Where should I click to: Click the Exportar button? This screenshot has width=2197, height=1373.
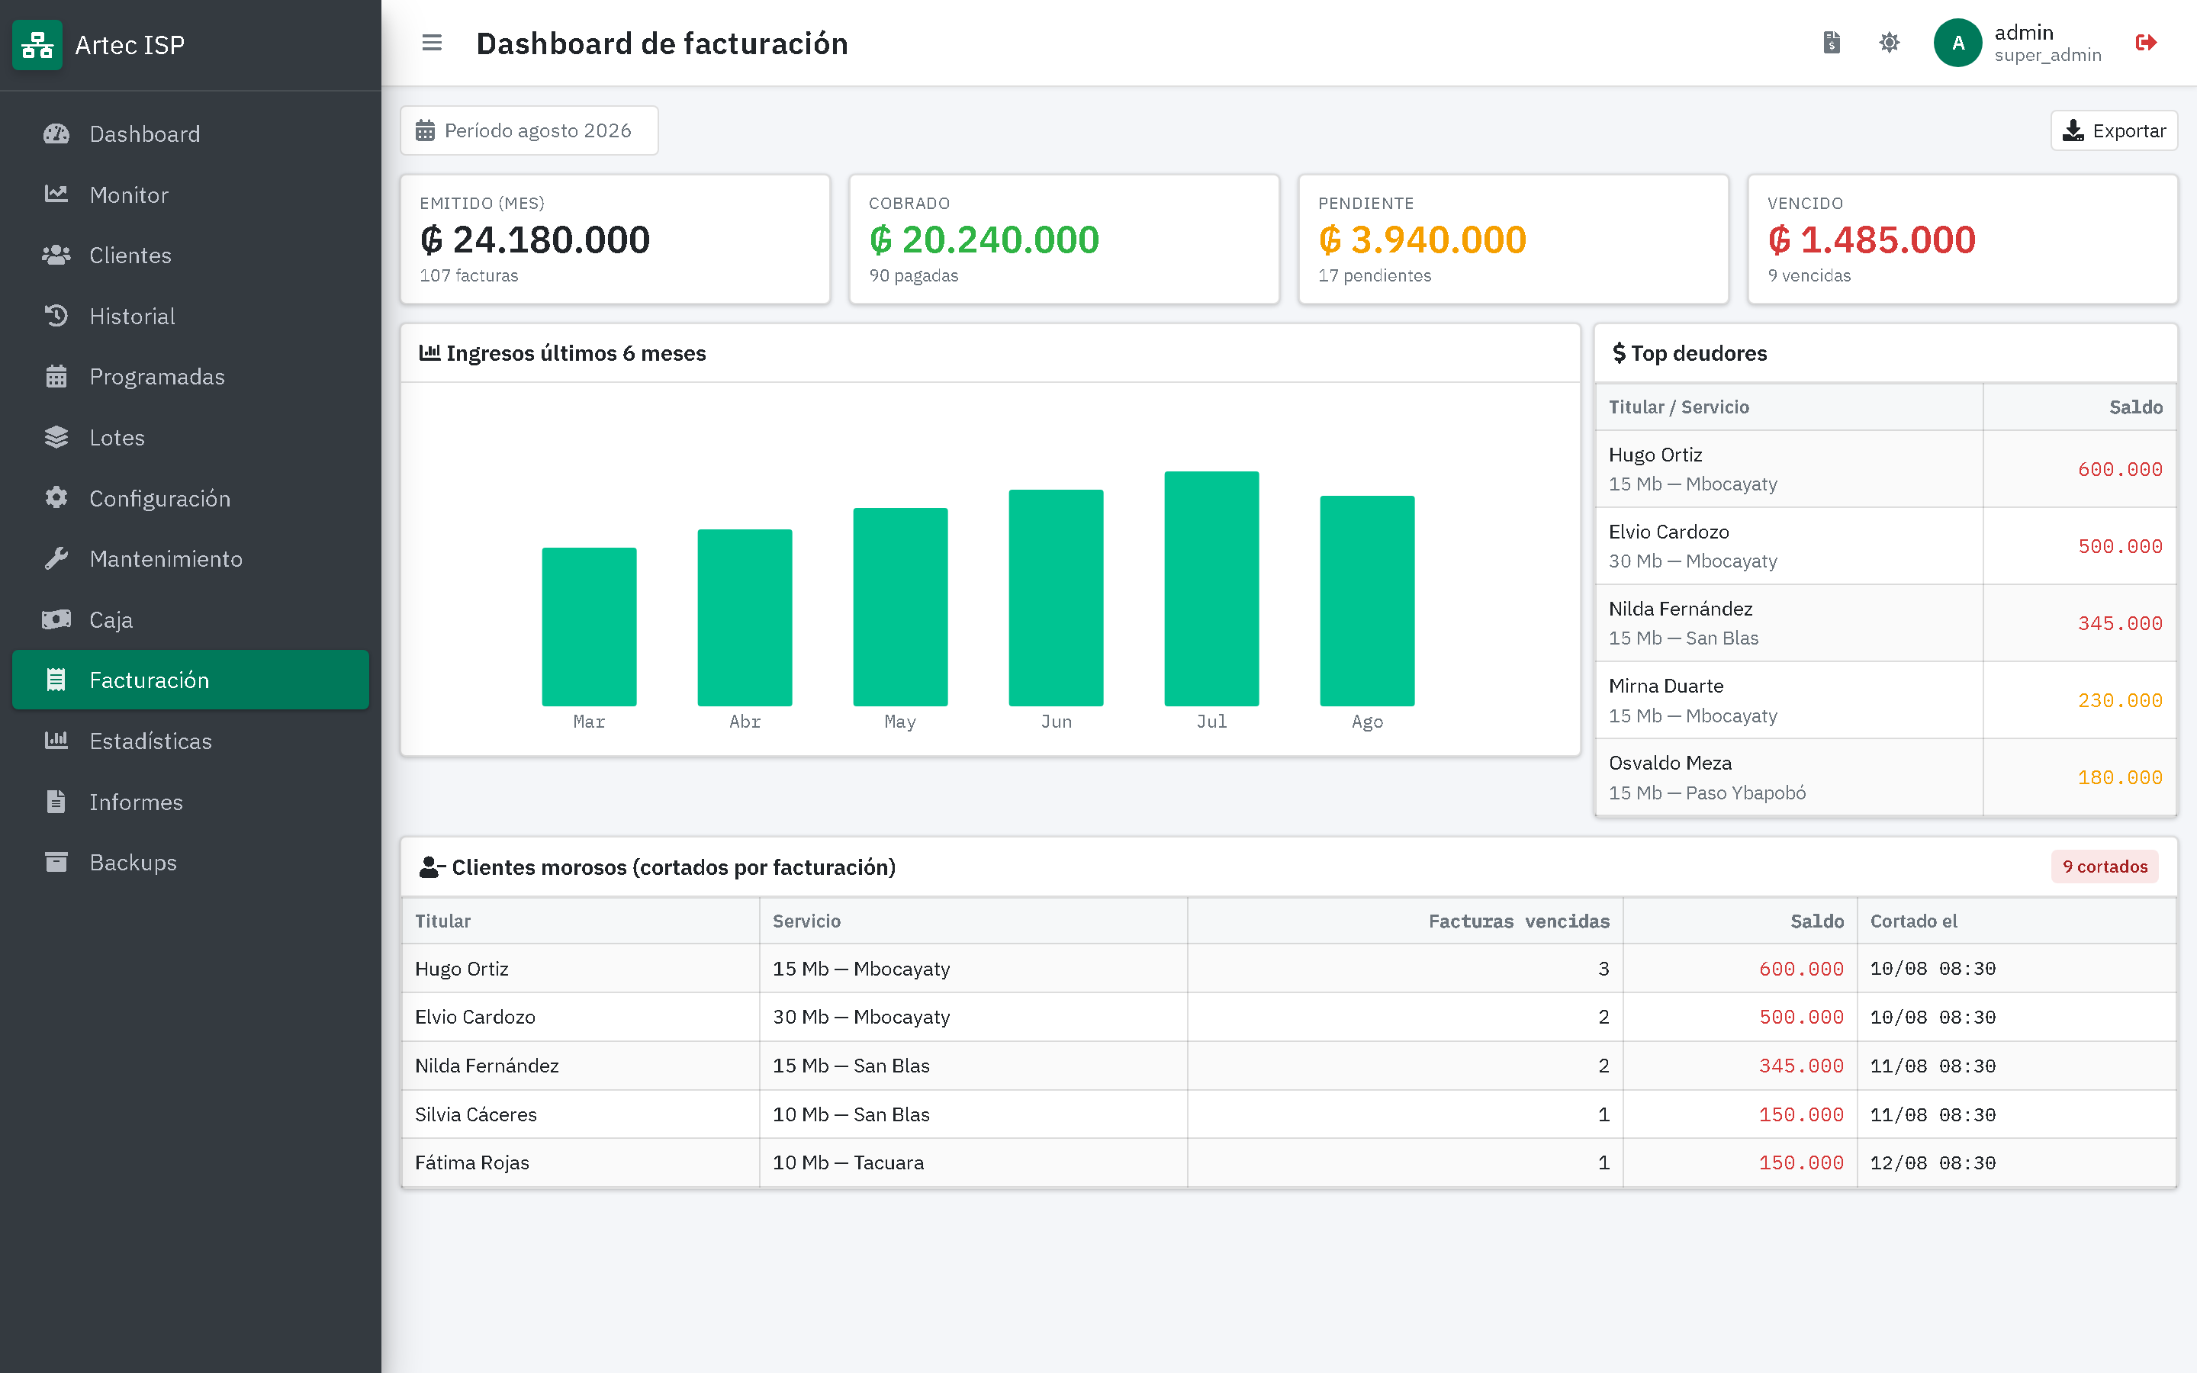pyautogui.click(x=2114, y=130)
